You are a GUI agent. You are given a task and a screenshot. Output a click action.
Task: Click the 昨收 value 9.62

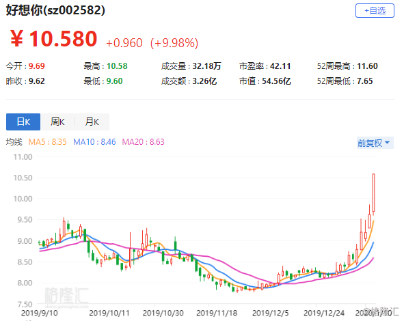click(37, 81)
